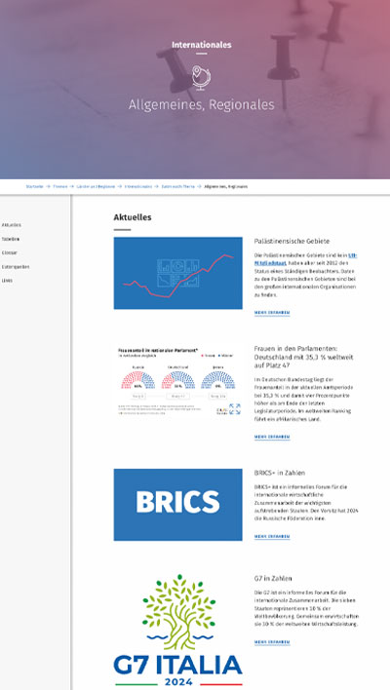Open the blue line chart teaser image
The height and width of the screenshot is (690, 390).
(x=177, y=273)
